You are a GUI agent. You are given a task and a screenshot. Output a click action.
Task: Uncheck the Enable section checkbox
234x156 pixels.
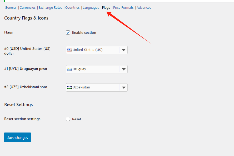[68, 32]
